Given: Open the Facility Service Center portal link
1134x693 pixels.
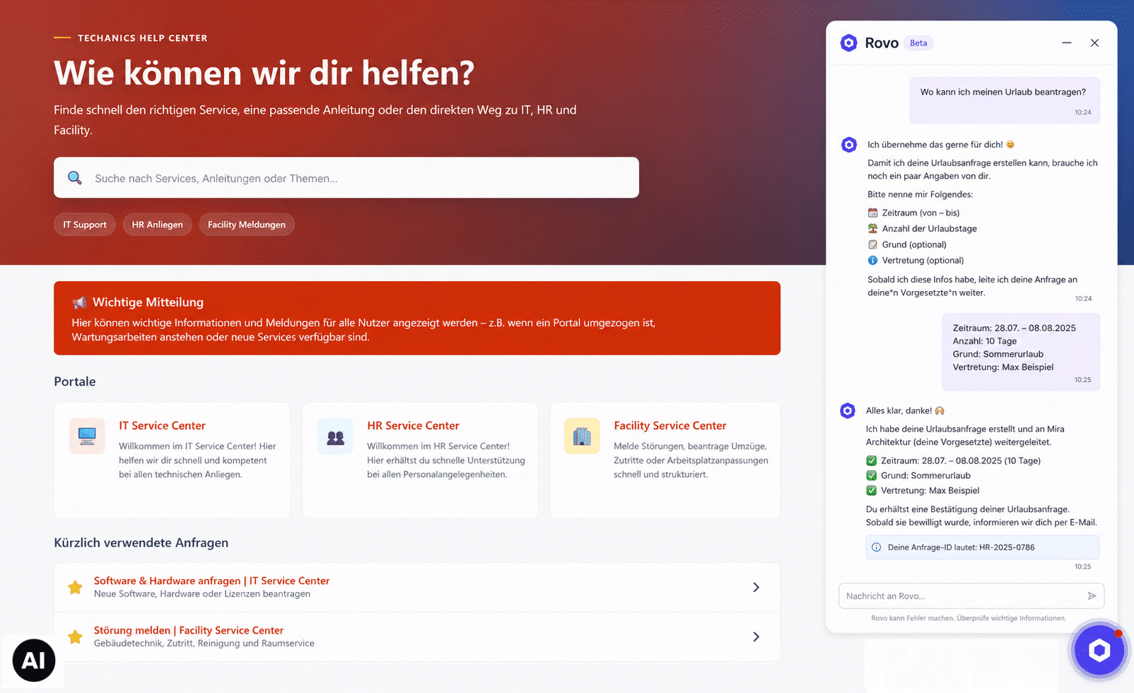Looking at the screenshot, I should click(x=670, y=425).
